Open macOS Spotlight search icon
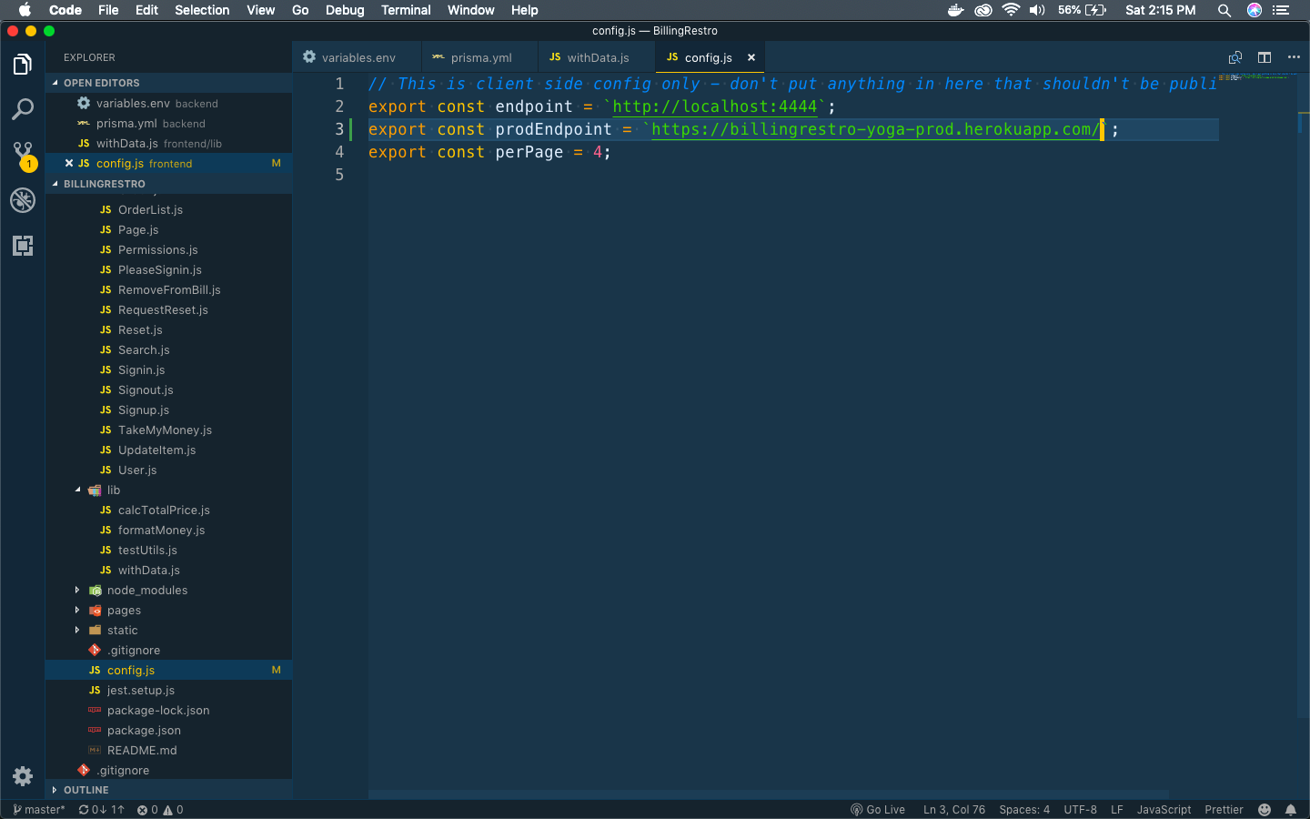 [1224, 10]
